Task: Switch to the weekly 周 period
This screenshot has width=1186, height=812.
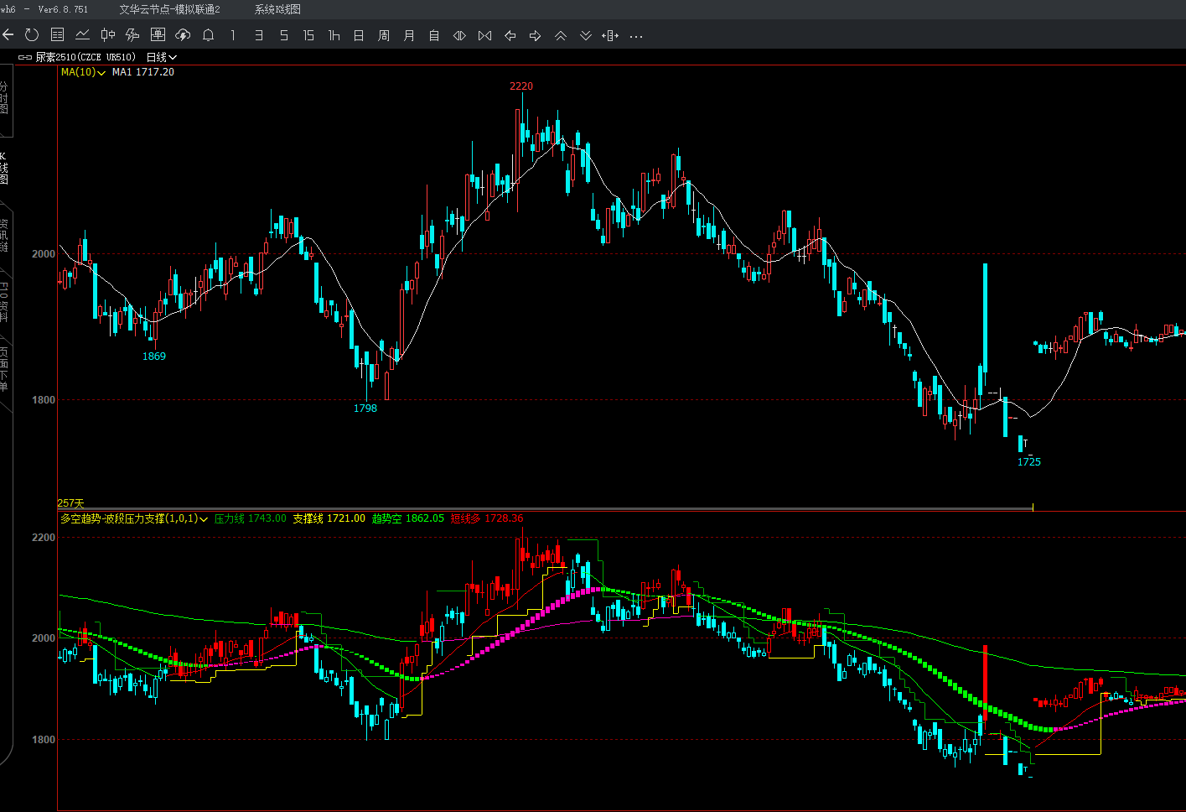Action: 384,35
